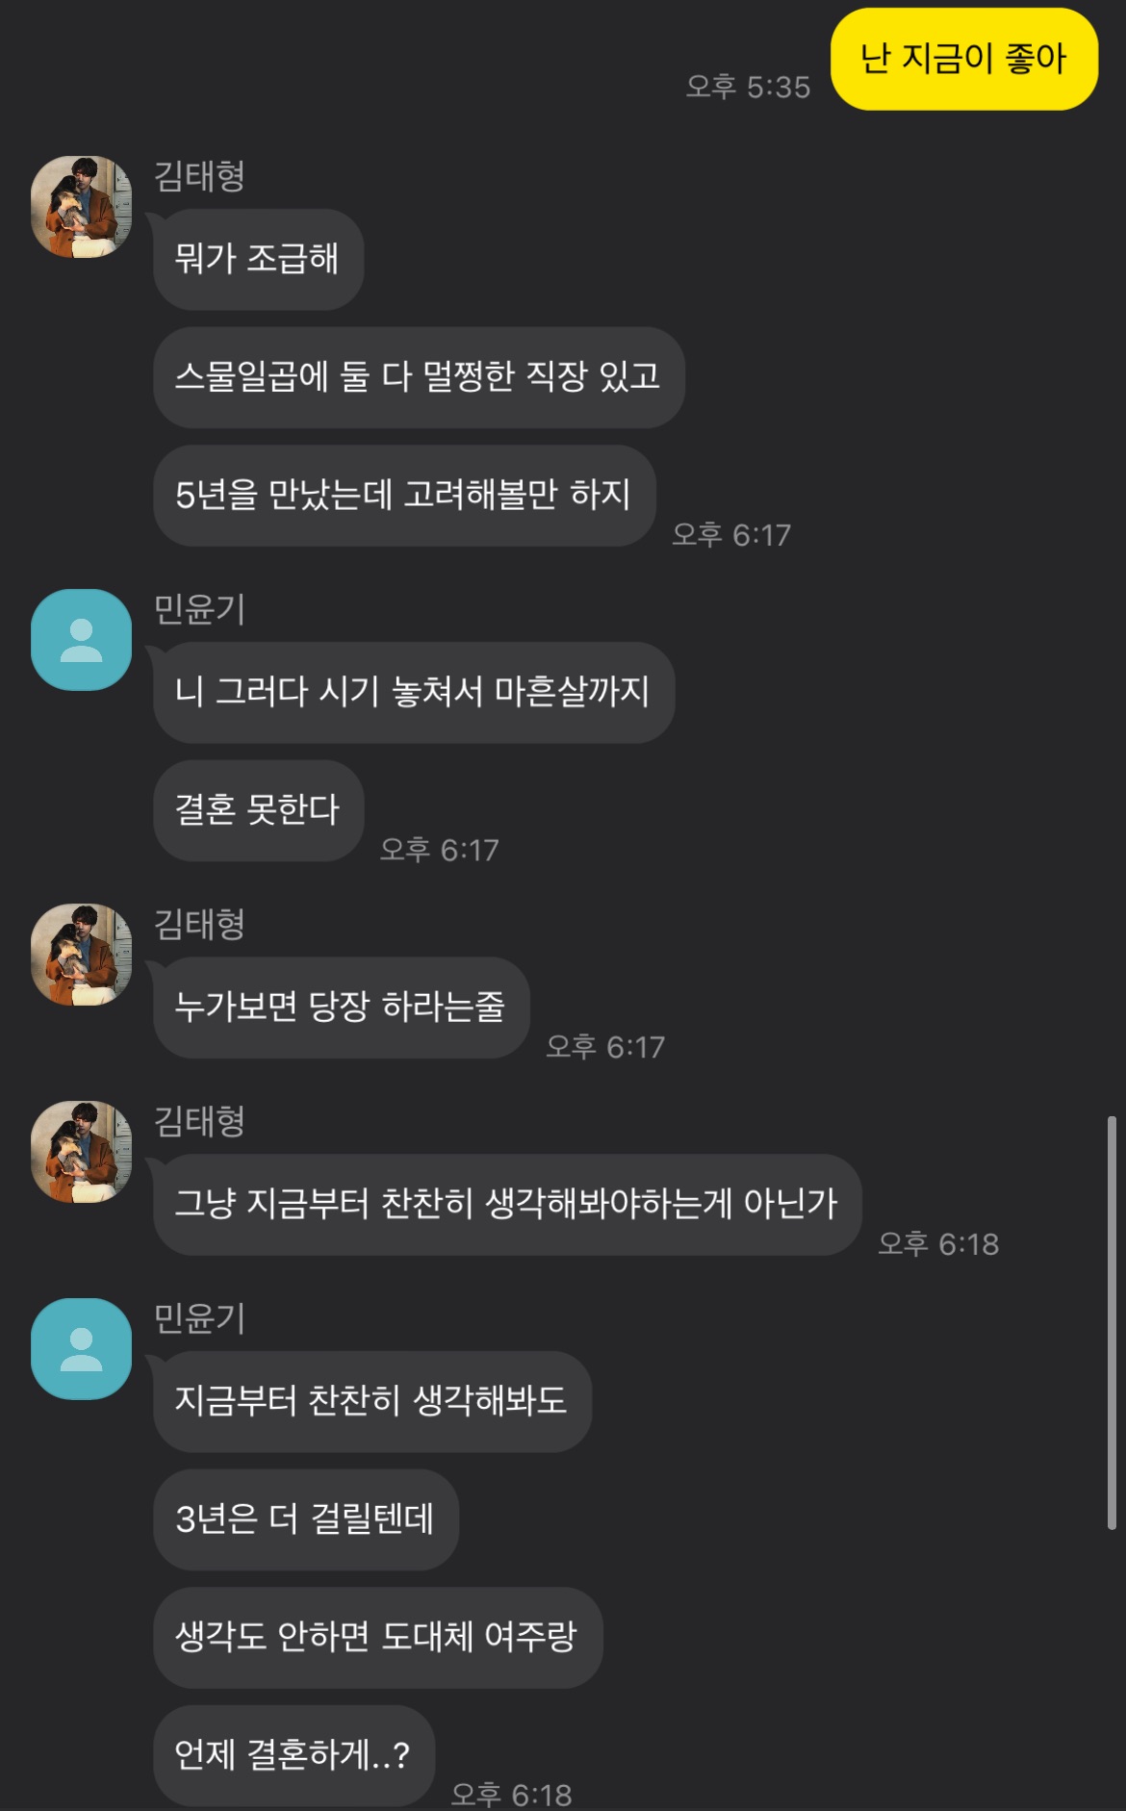Tap the 결혼 못한다 bubble
This screenshot has width=1126, height=1811.
(x=258, y=810)
